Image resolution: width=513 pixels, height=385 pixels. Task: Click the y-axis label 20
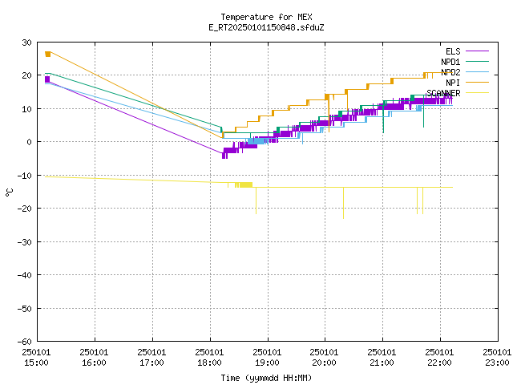tap(26, 75)
